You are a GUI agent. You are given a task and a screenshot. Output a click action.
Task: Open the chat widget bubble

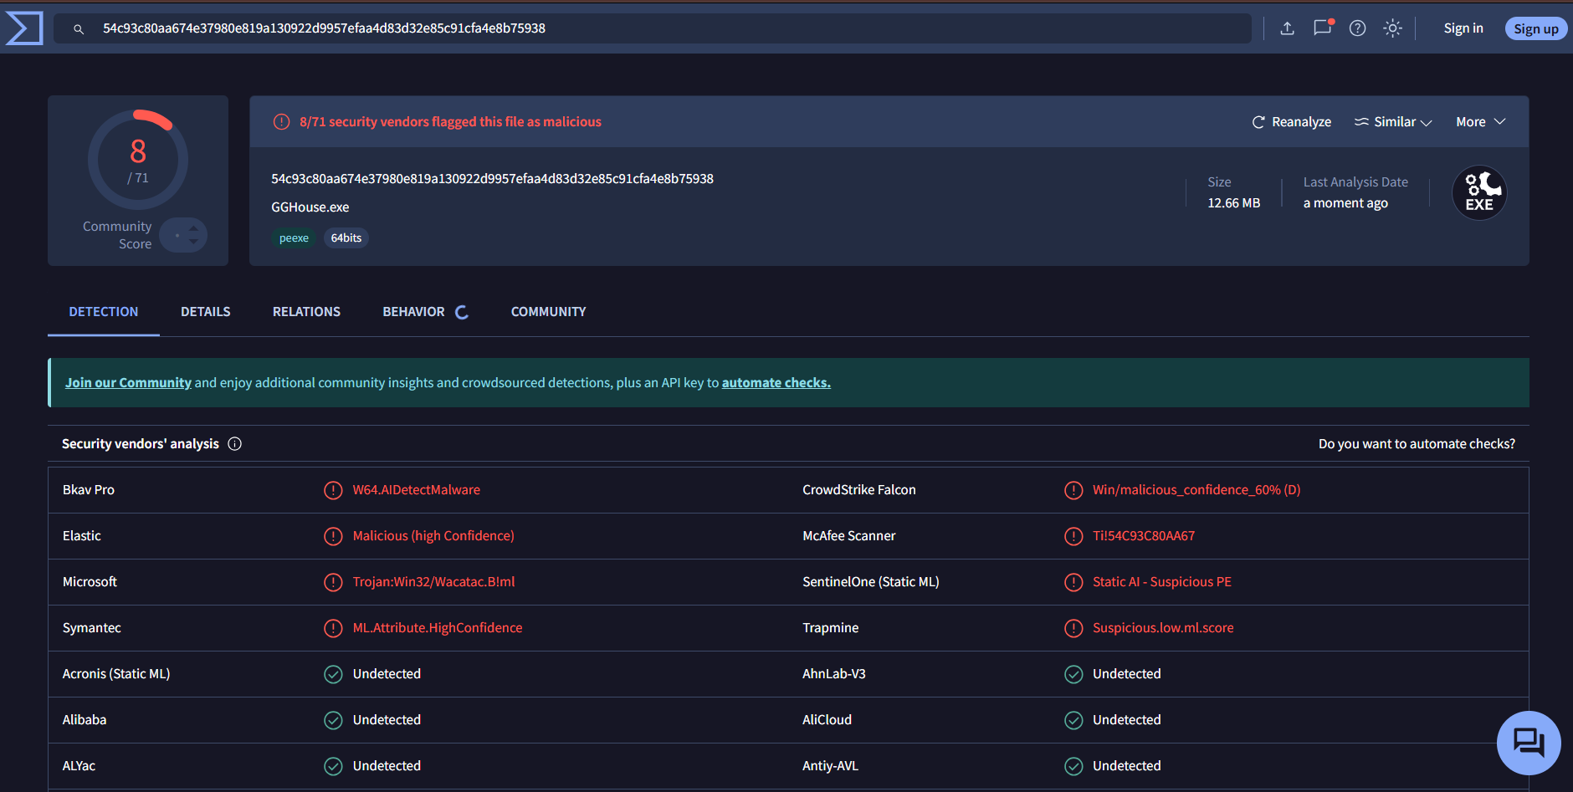[1529, 743]
